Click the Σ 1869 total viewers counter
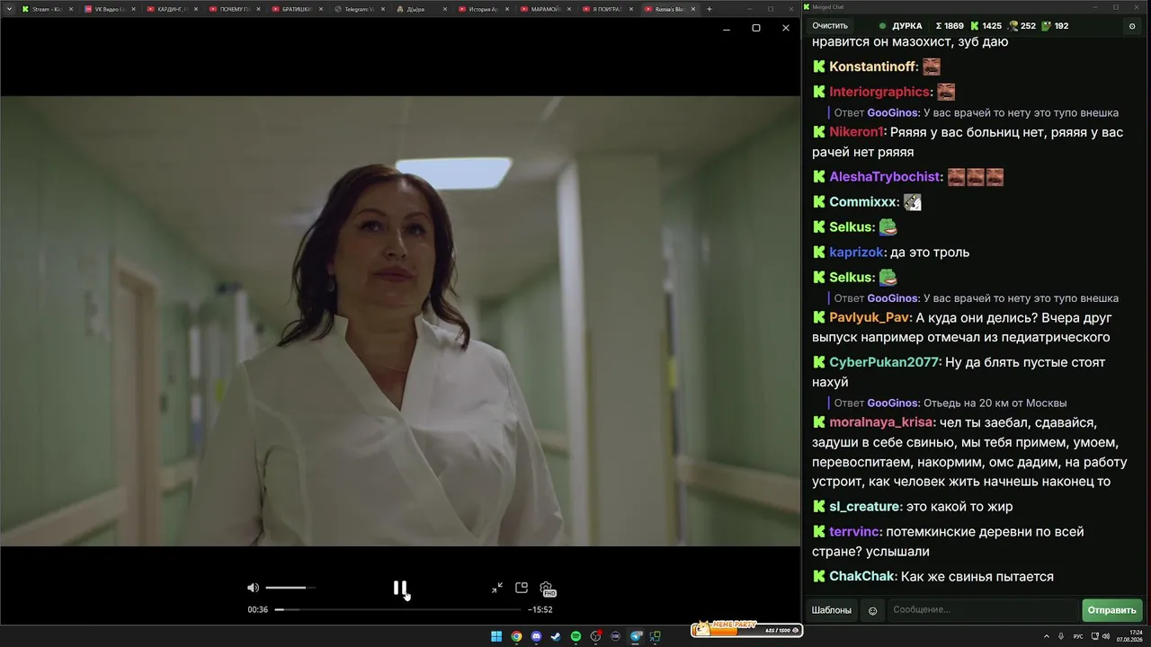This screenshot has width=1151, height=647. 950,26
